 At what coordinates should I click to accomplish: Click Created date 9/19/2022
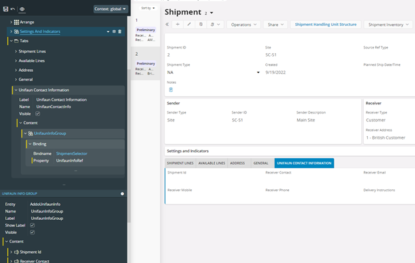coord(275,72)
